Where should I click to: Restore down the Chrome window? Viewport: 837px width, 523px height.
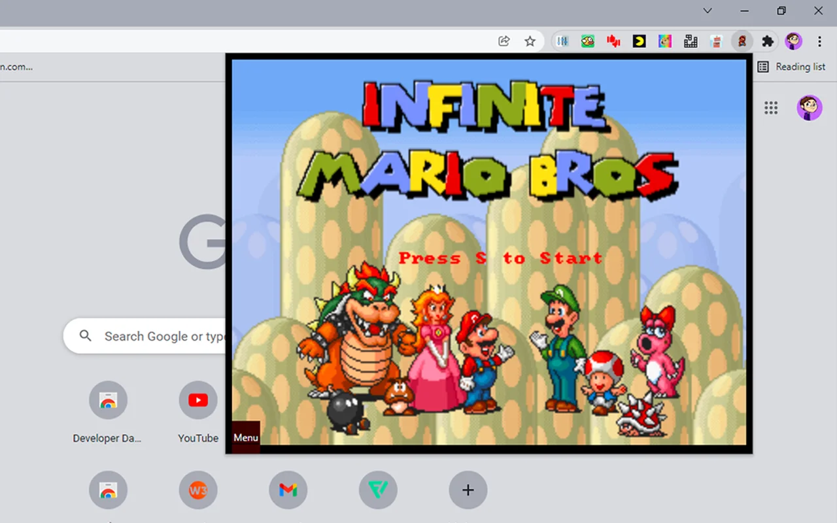tap(781, 10)
